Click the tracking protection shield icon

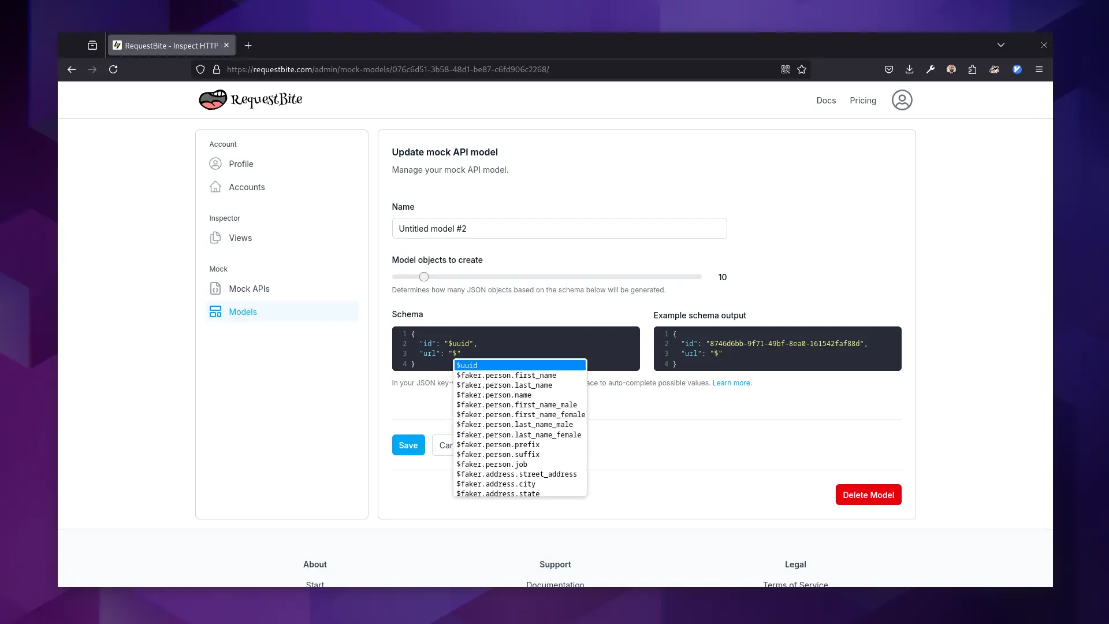tap(200, 69)
